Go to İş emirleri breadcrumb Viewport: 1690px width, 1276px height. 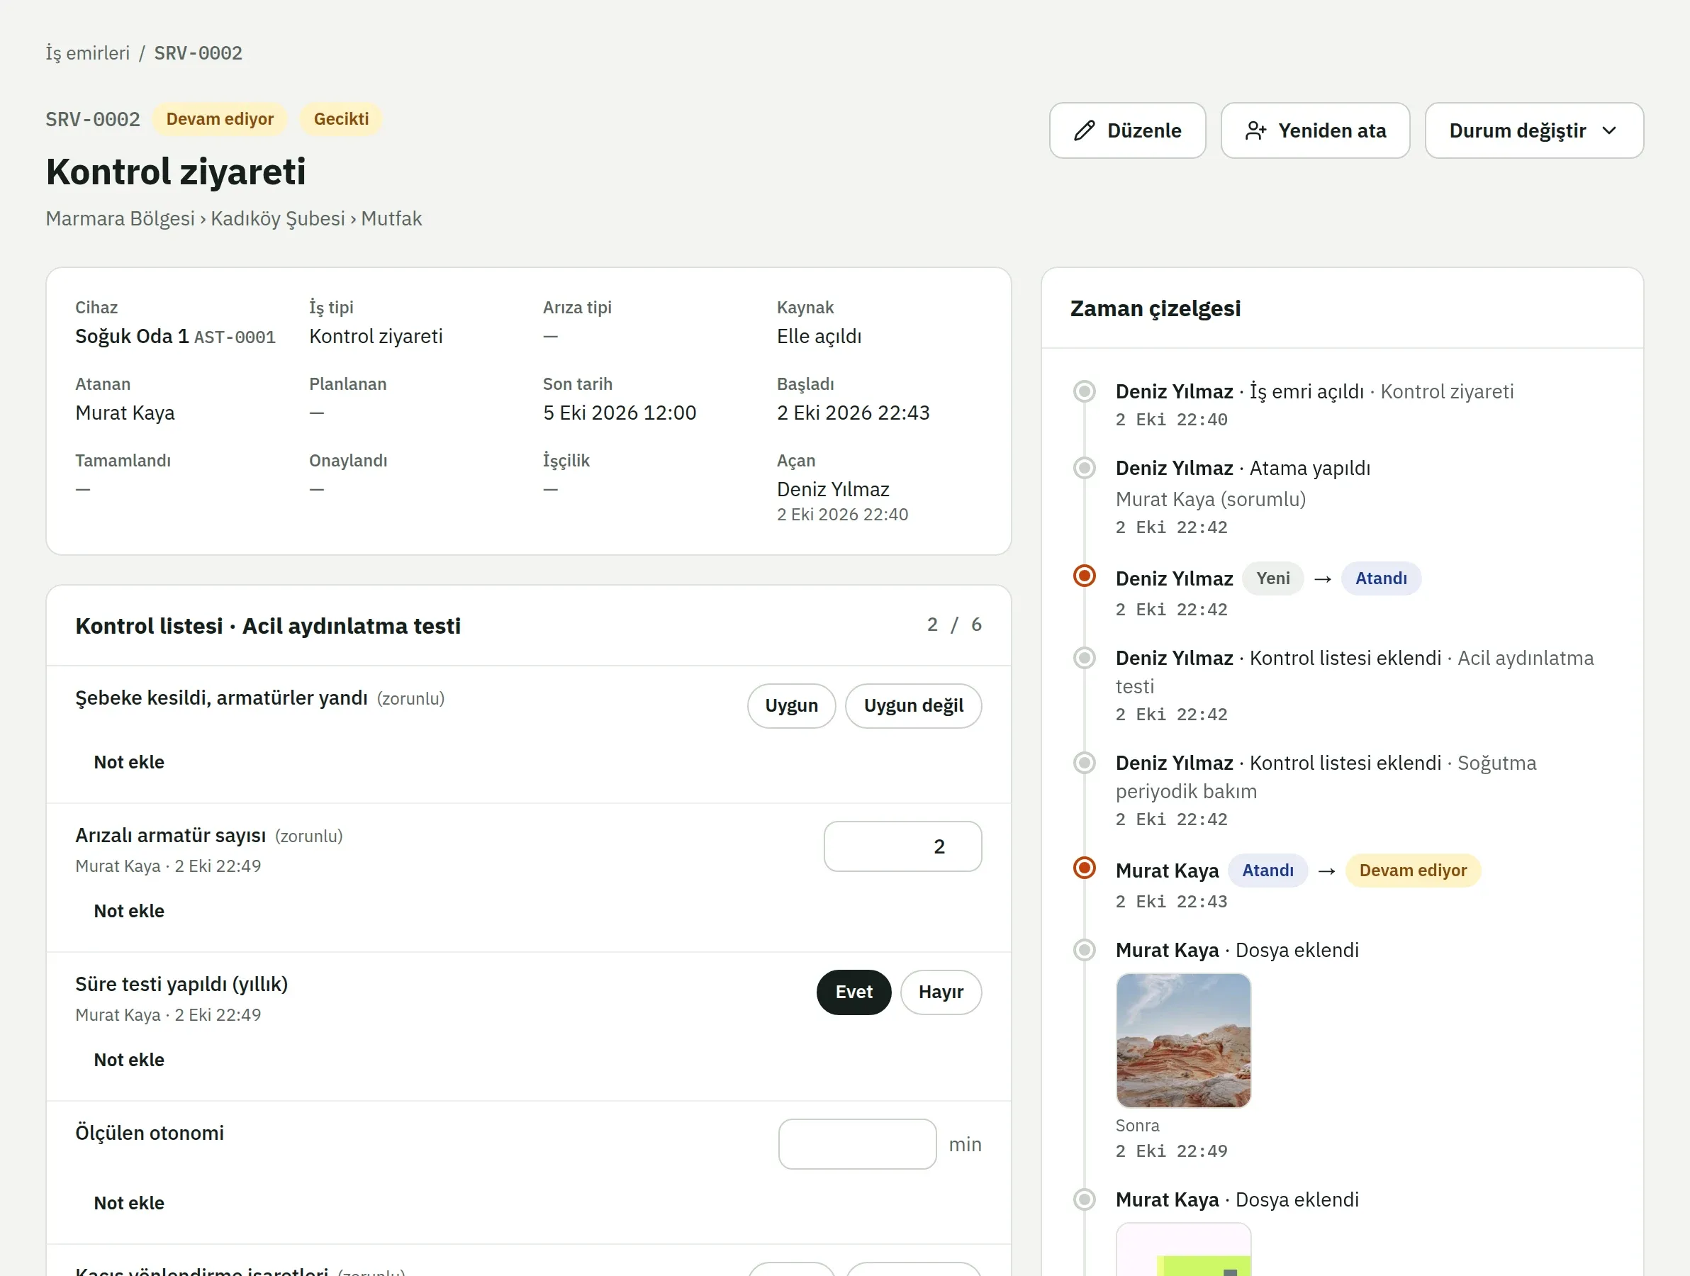click(x=88, y=52)
